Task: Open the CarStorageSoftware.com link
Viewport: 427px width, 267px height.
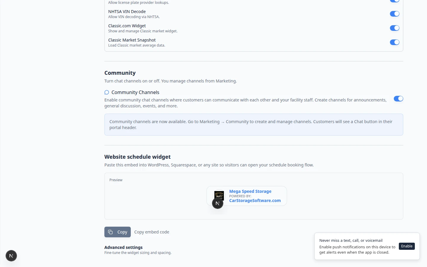Action: click(x=255, y=201)
